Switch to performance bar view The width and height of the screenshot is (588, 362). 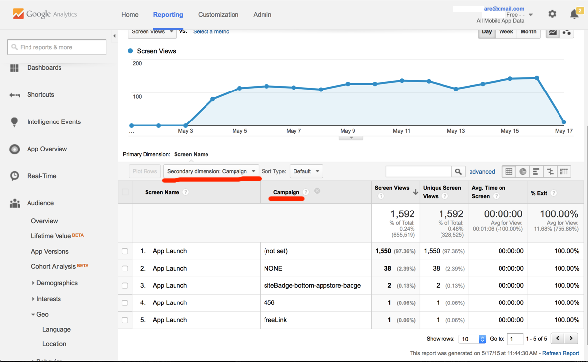point(536,171)
